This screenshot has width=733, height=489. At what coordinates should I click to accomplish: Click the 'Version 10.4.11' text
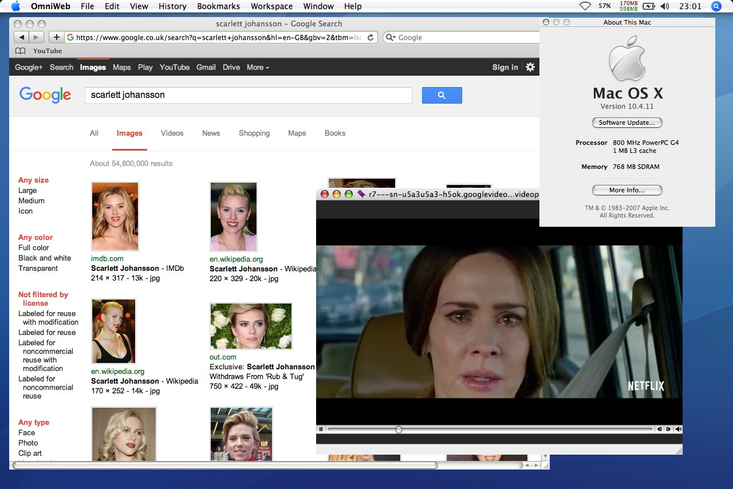(x=627, y=107)
